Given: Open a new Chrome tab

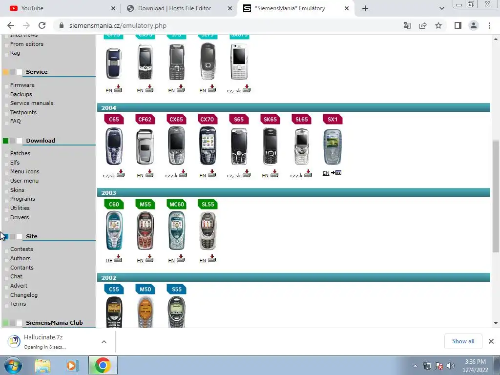Looking at the screenshot, I should [x=365, y=8].
